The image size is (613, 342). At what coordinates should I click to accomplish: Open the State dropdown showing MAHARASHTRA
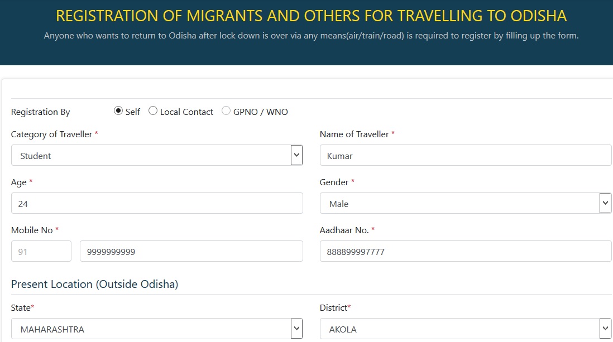[x=151, y=329]
